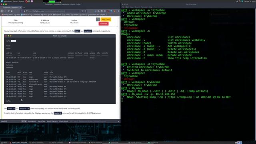Open View menu in Parrot Terminal
Viewport: 256px width, 144px height.
pyautogui.click(x=132, y=7)
